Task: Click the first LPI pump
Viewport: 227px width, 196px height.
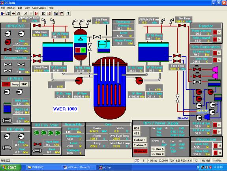Action: click(x=7, y=92)
